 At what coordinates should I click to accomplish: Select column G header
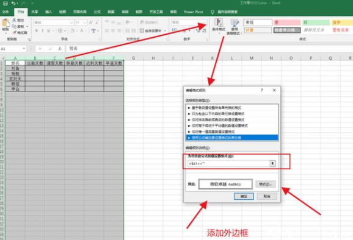[x=133, y=58]
